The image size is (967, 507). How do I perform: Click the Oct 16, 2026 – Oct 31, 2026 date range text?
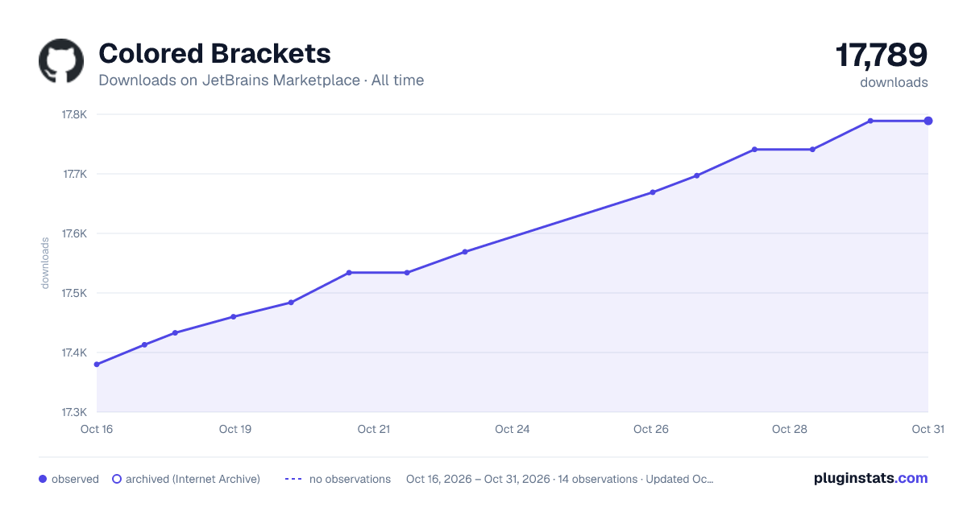coord(480,479)
